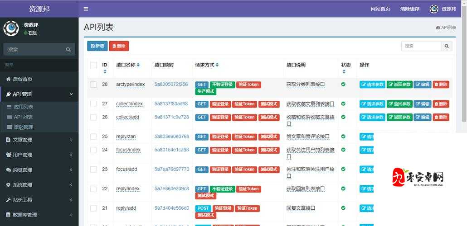467x226 pixels.
Task: Click 清除缓存 in top bar
Action: click(x=410, y=9)
